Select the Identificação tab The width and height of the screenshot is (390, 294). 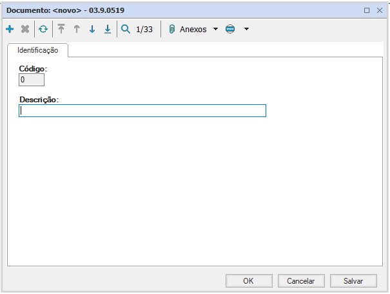tap(37, 50)
